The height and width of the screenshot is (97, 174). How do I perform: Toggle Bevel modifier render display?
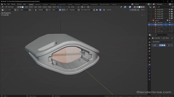[x=164, y=45]
